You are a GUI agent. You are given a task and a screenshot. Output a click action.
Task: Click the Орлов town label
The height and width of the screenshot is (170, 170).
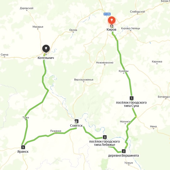tap(73, 30)
